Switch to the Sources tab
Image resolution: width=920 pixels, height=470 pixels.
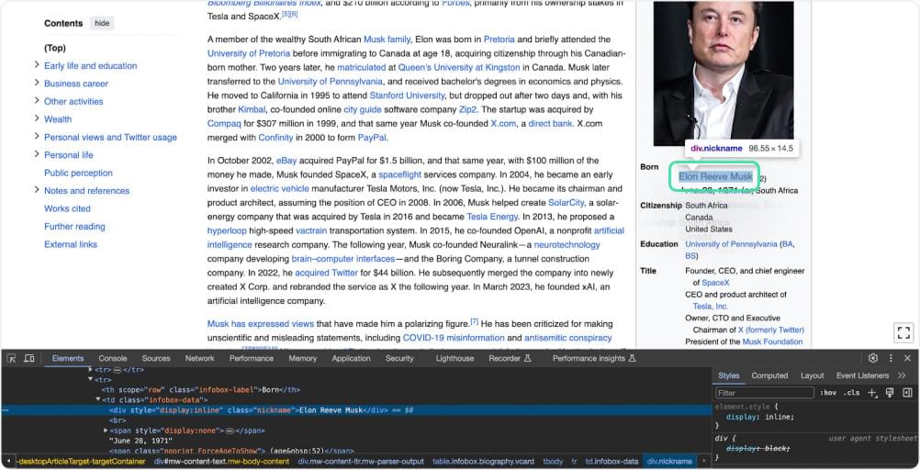point(156,358)
